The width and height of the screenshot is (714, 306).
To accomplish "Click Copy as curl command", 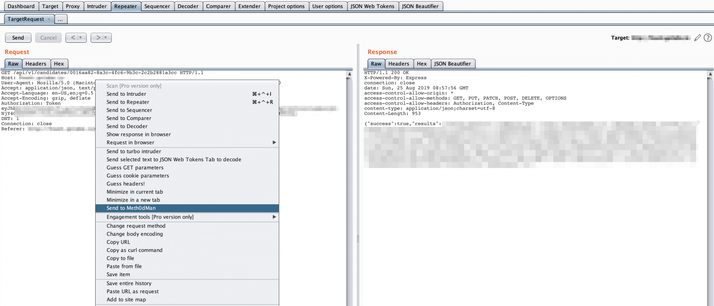I will click(135, 250).
